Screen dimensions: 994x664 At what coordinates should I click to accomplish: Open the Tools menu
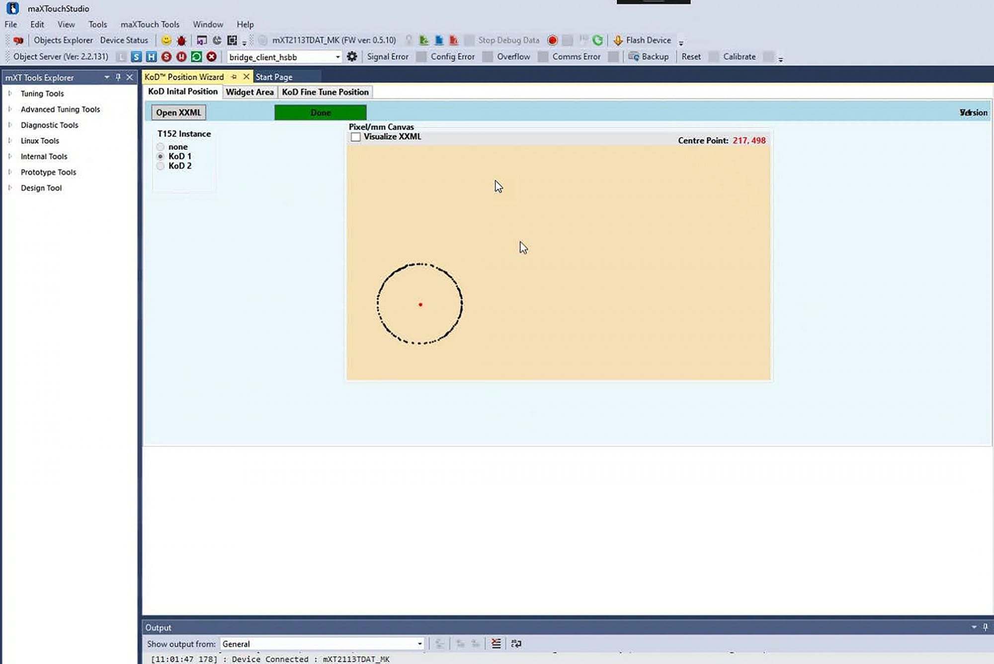97,24
